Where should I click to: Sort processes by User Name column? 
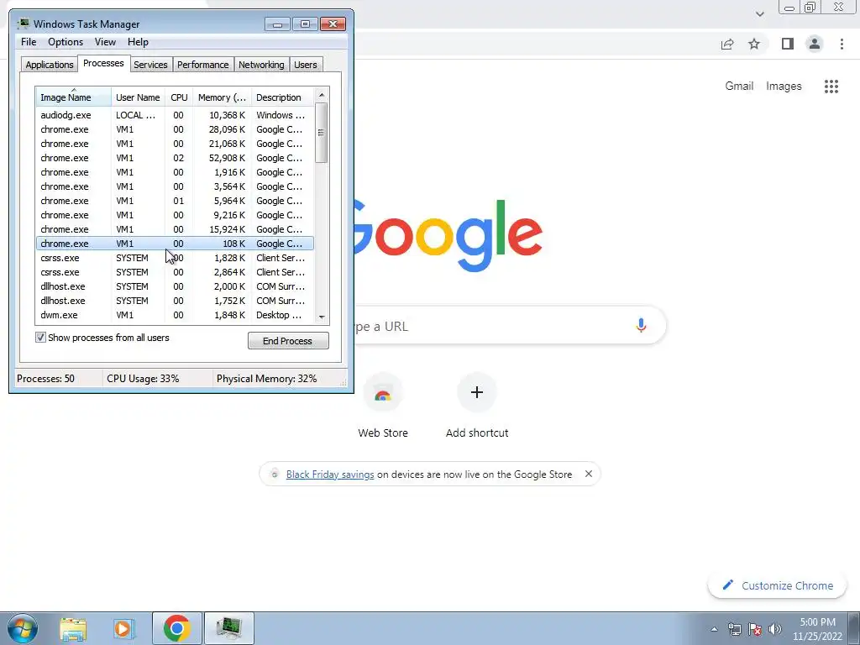point(138,97)
